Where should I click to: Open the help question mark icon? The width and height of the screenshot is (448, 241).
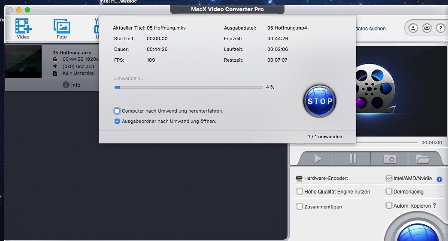coord(441,28)
